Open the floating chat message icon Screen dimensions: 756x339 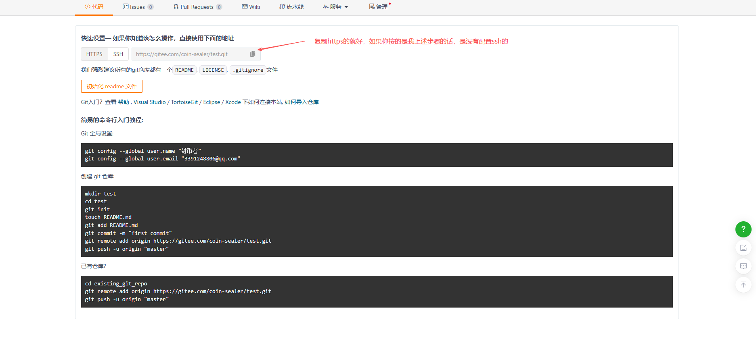tap(743, 266)
